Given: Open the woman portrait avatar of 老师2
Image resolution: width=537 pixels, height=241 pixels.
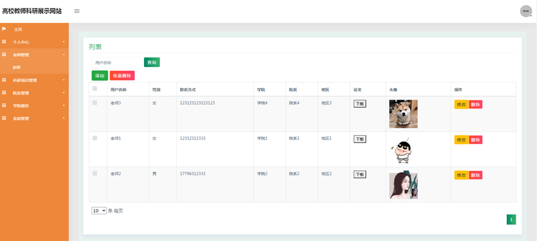Looking at the screenshot, I should coord(403,185).
